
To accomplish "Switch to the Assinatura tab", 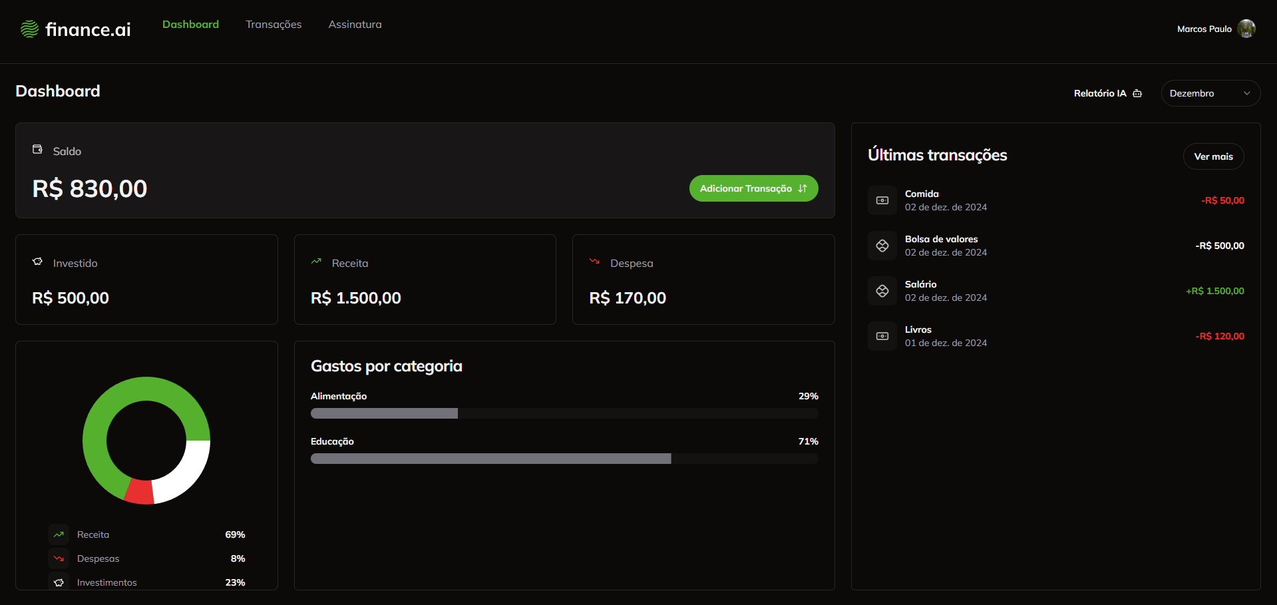I will point(355,25).
